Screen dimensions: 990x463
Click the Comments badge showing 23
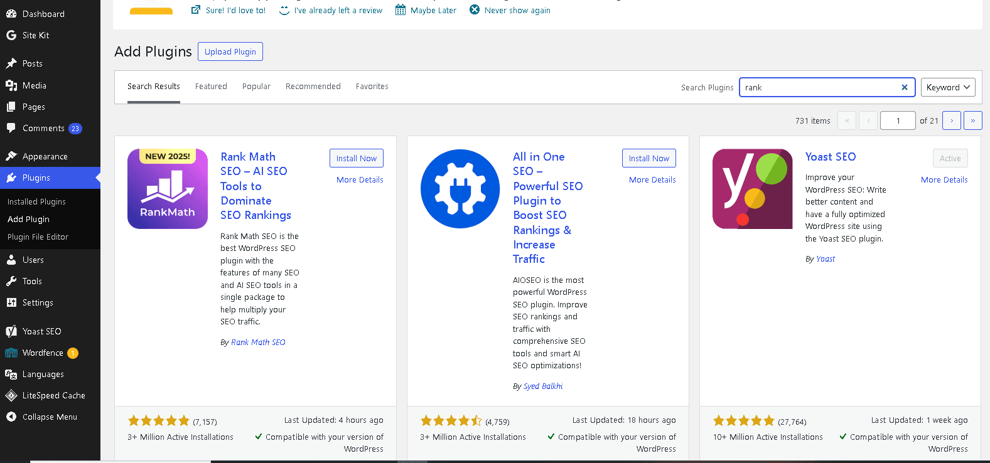(75, 129)
